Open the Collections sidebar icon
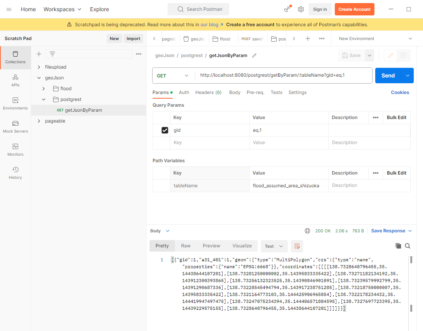The image size is (423, 331). tap(15, 57)
